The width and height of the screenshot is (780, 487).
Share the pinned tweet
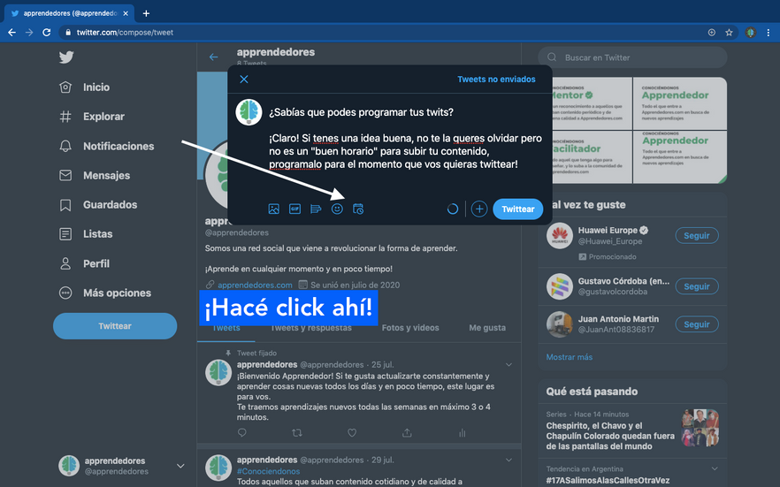click(407, 433)
